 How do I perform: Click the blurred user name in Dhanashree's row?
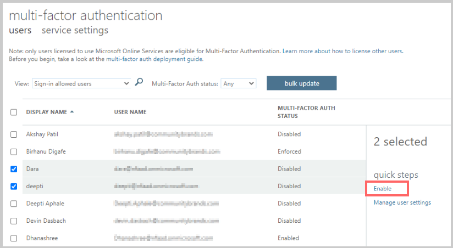163,238
